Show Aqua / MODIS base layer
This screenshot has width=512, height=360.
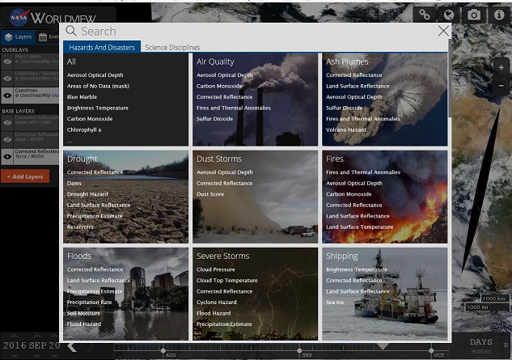coord(7,140)
